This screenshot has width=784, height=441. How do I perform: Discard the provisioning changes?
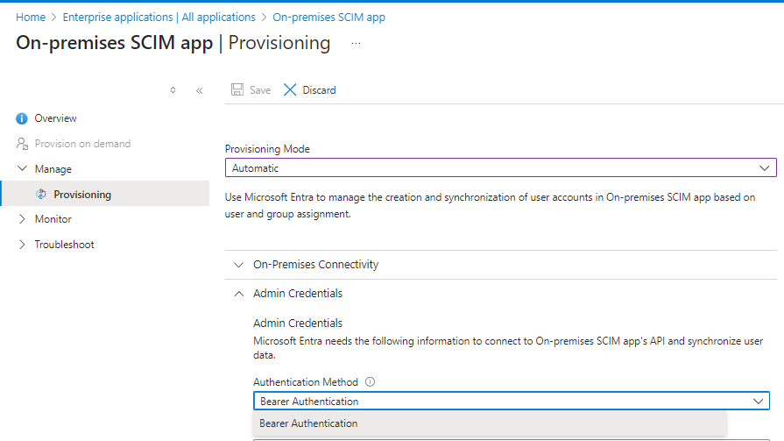[x=310, y=90]
